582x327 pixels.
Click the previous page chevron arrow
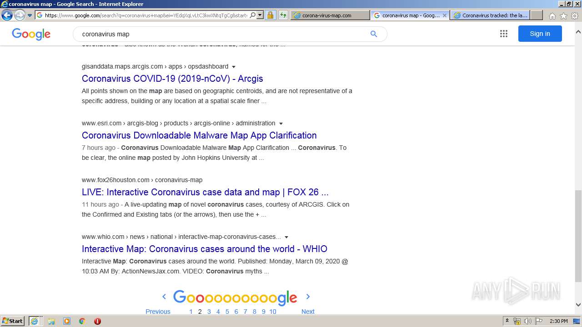pos(164,297)
